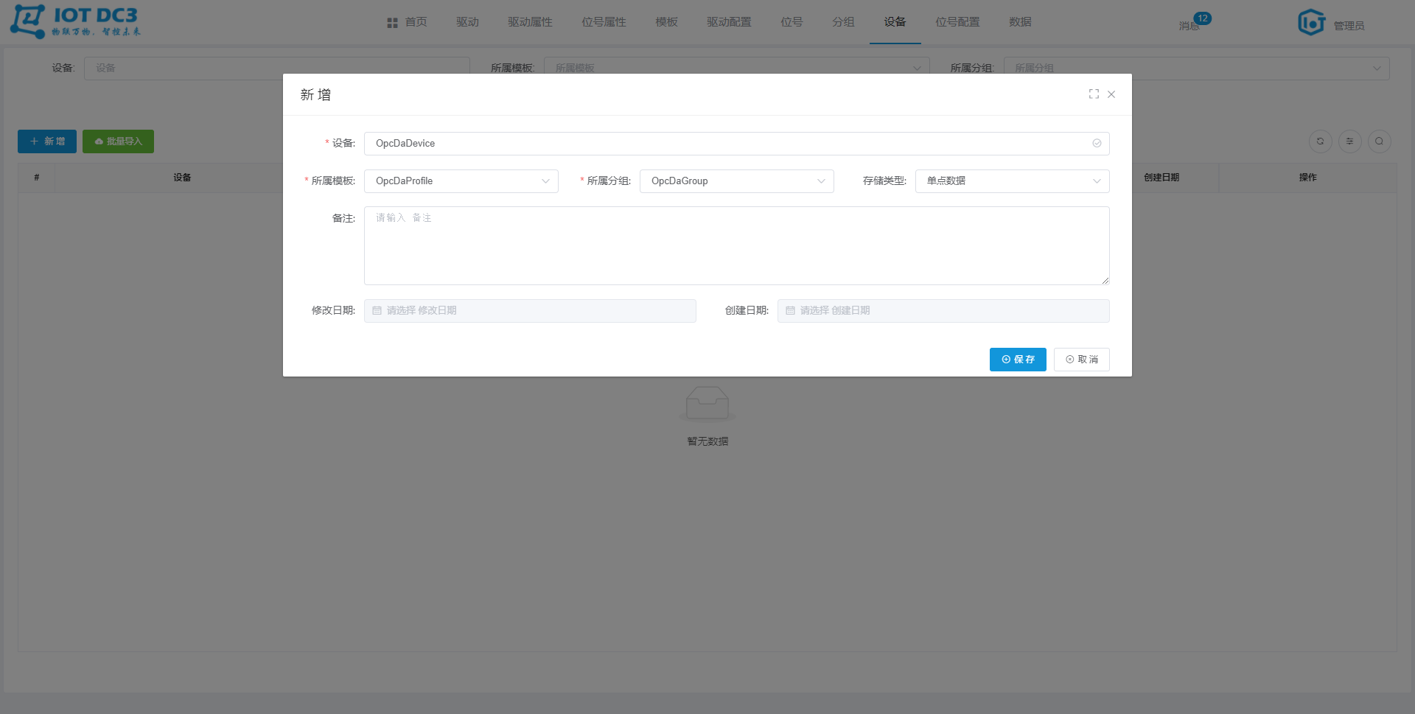Expand the 所属分组 dropdown showing OpcDaGroup
1415x714 pixels.
click(737, 181)
